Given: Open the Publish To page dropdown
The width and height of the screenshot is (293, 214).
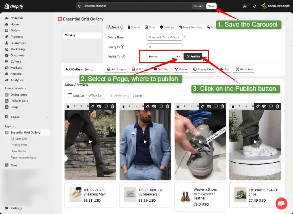Looking at the screenshot, I should pyautogui.click(x=164, y=56).
